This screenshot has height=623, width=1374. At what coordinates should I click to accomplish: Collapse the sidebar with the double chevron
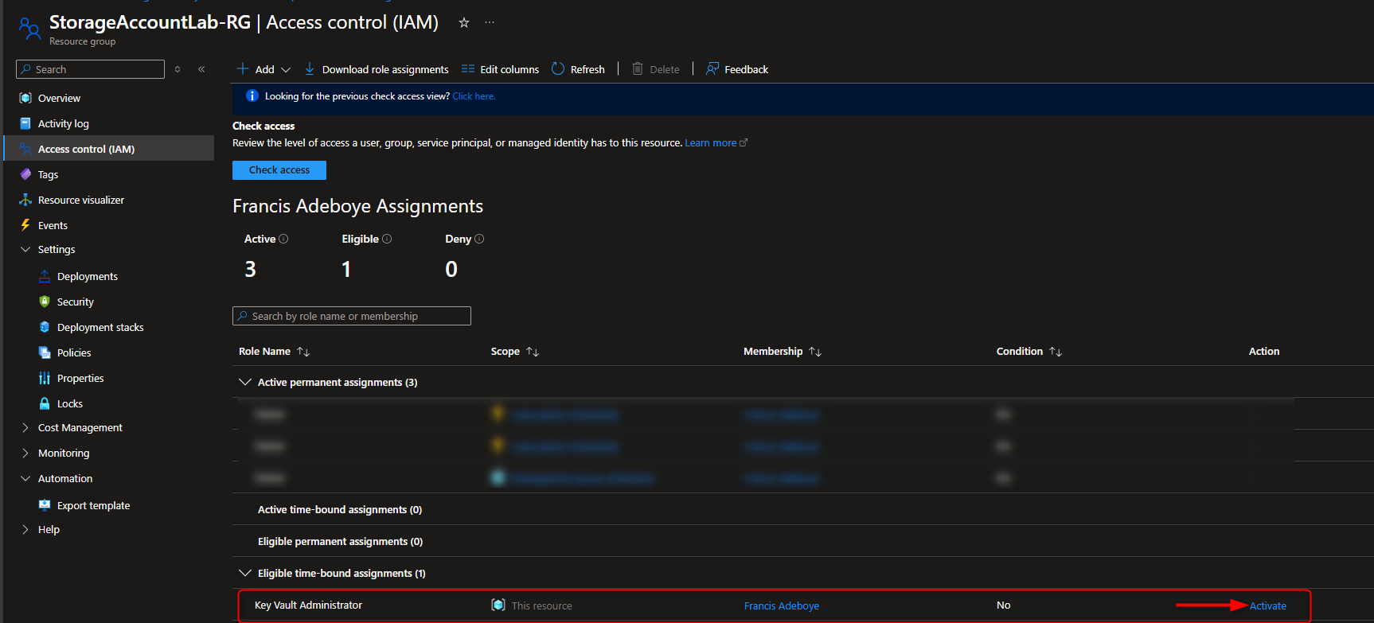coord(201,69)
